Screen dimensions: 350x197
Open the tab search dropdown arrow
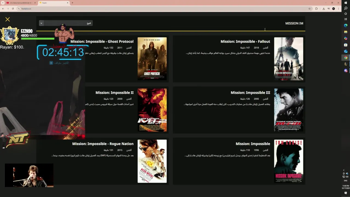pos(2,3)
